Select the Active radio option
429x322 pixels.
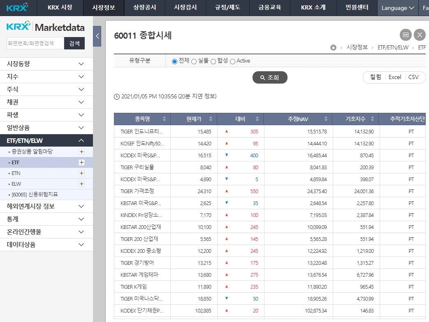[232, 61]
